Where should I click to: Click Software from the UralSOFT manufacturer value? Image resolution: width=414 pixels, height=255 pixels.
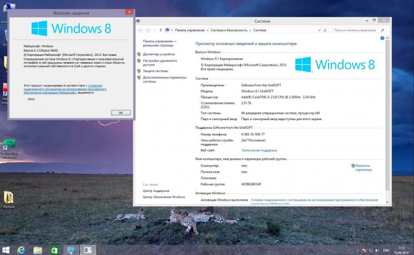(x=261, y=85)
